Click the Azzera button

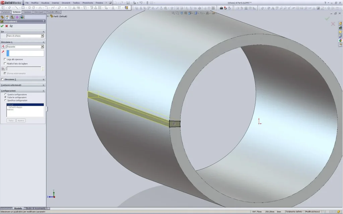tap(21, 120)
